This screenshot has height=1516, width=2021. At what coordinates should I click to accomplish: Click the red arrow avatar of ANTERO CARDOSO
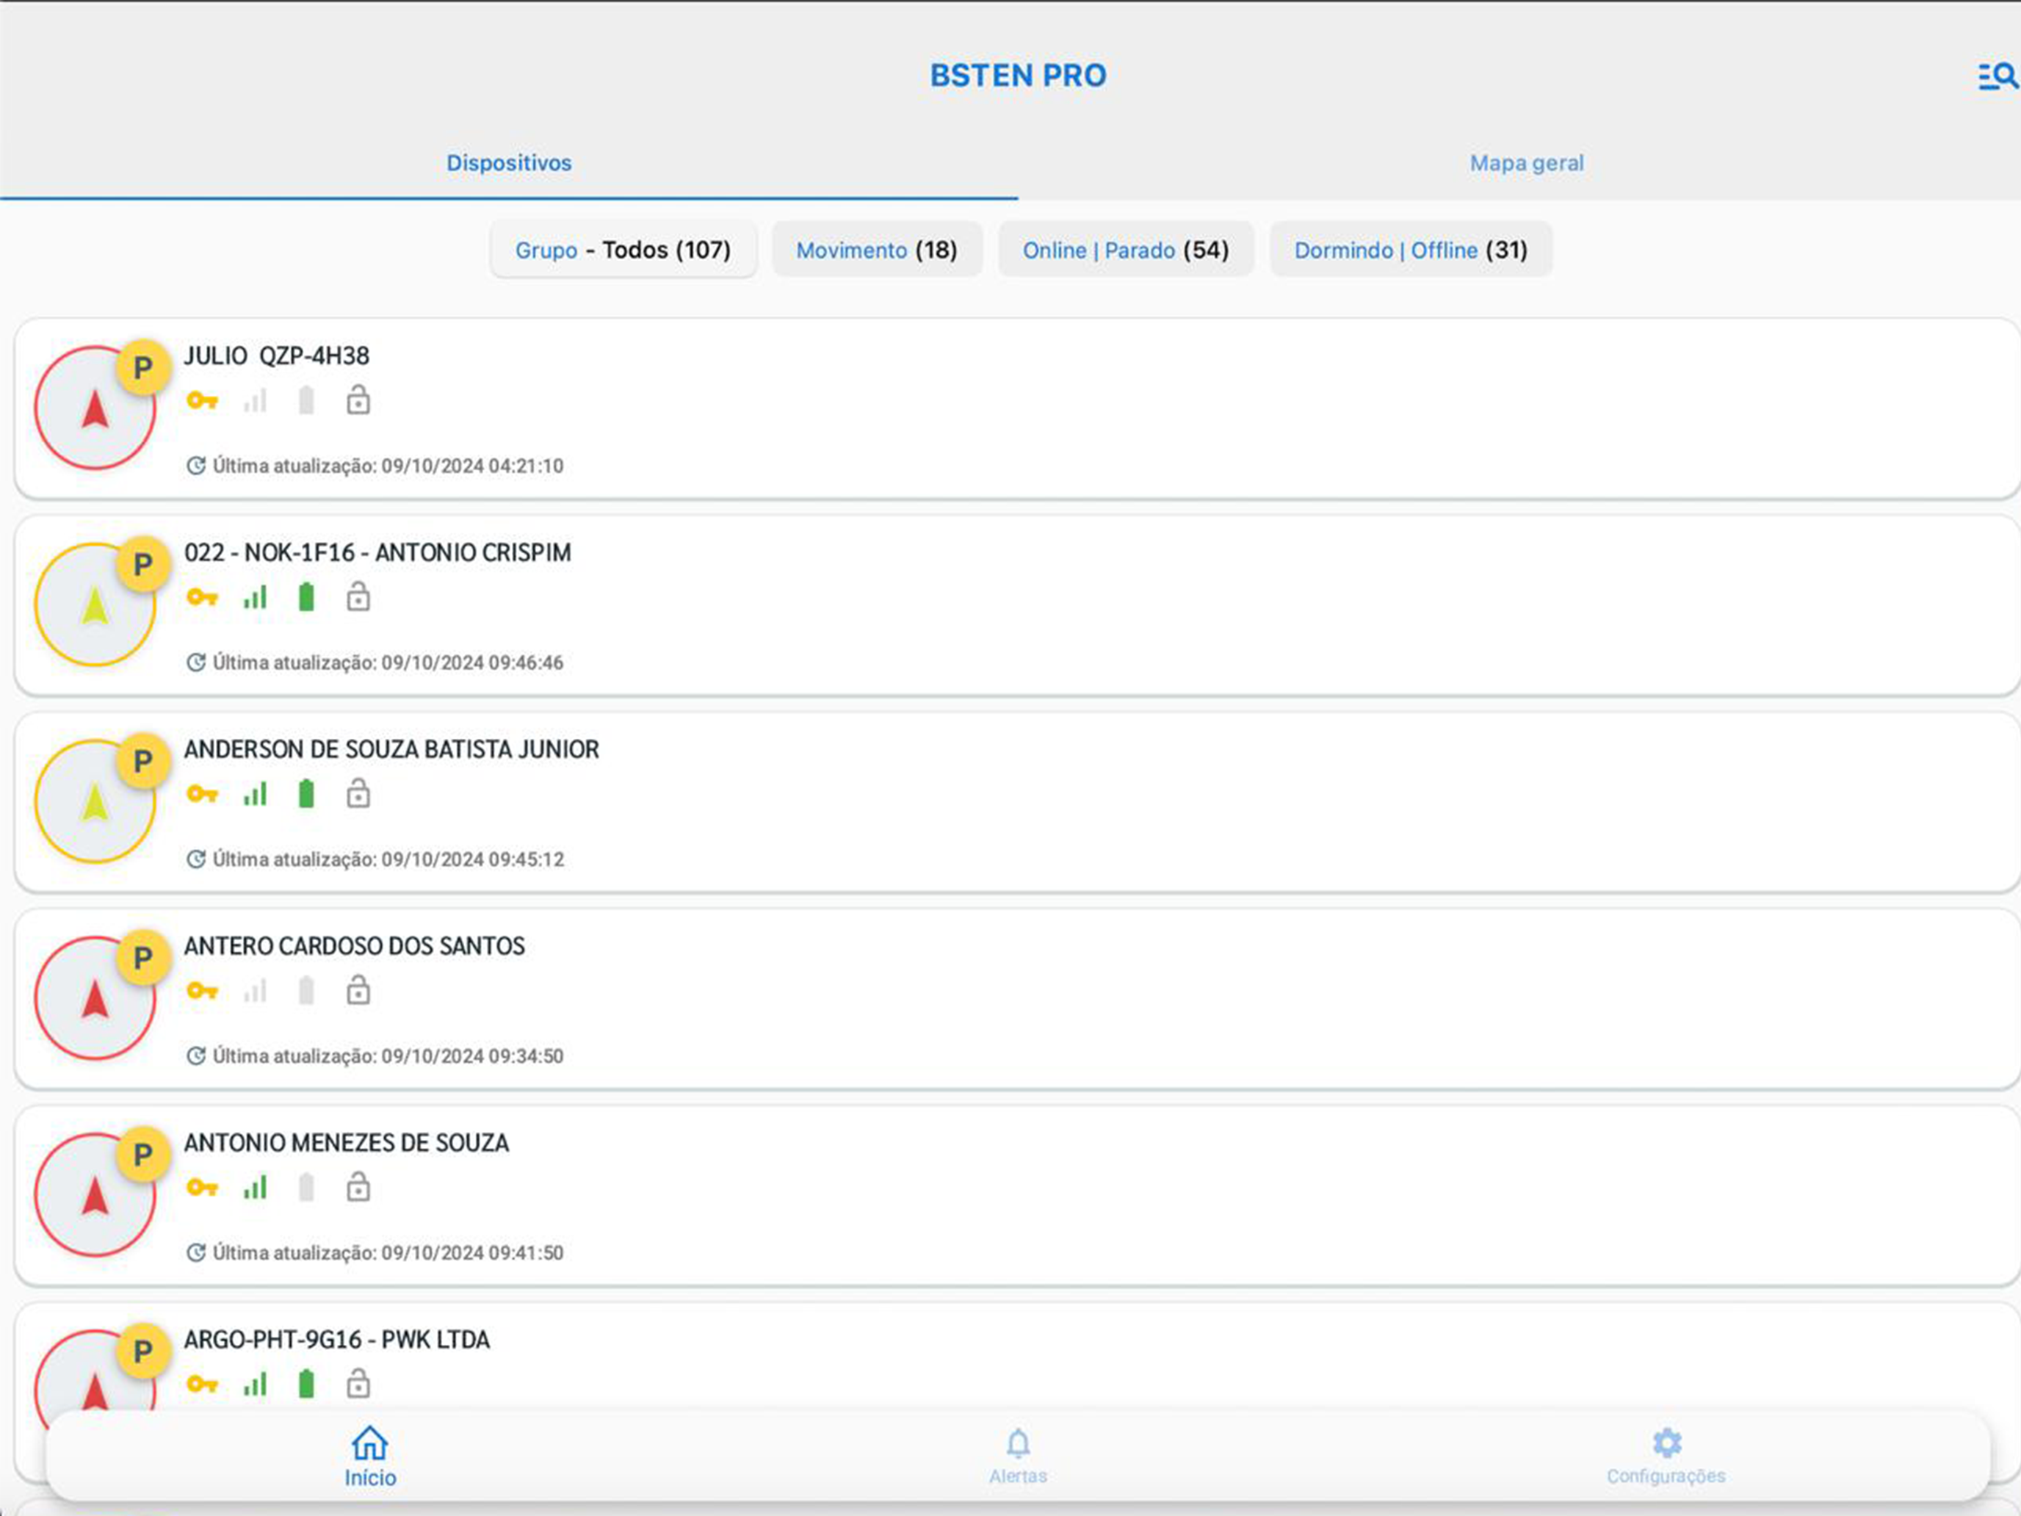(95, 998)
